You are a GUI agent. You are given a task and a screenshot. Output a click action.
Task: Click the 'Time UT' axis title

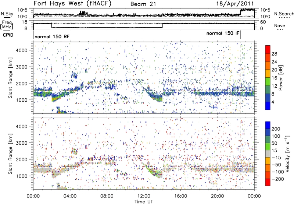click(x=144, y=201)
